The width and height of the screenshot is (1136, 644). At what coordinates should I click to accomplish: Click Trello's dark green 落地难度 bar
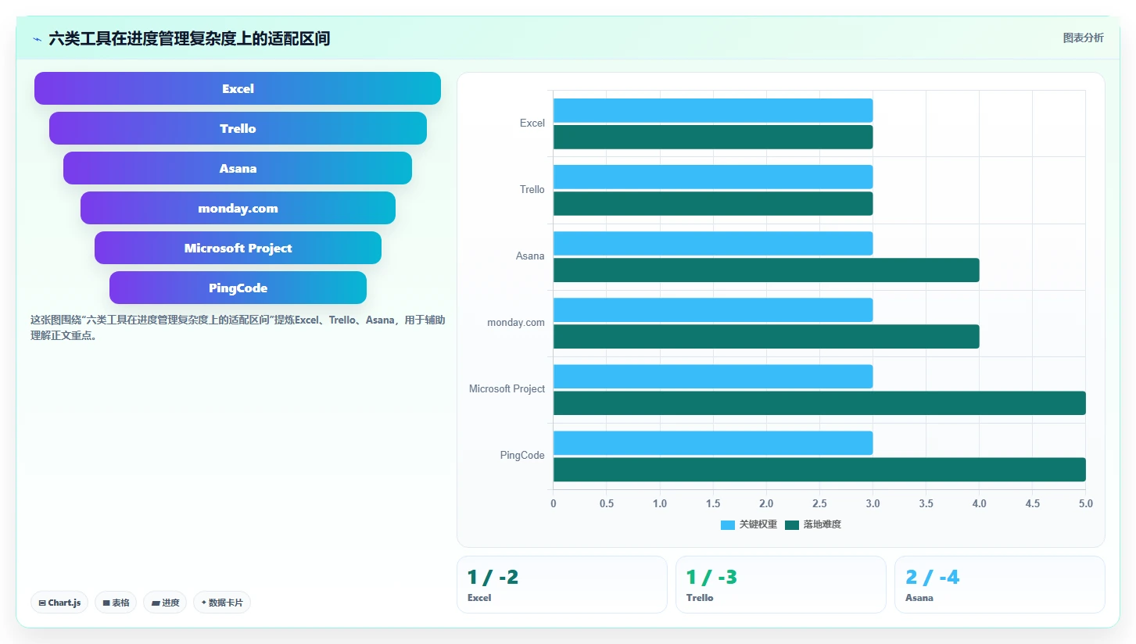coord(713,203)
